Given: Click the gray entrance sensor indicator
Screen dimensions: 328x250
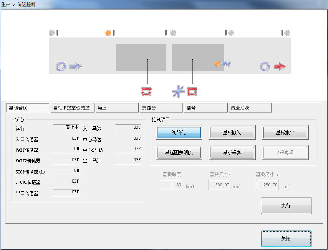Looking at the screenshot, I should point(51,33).
